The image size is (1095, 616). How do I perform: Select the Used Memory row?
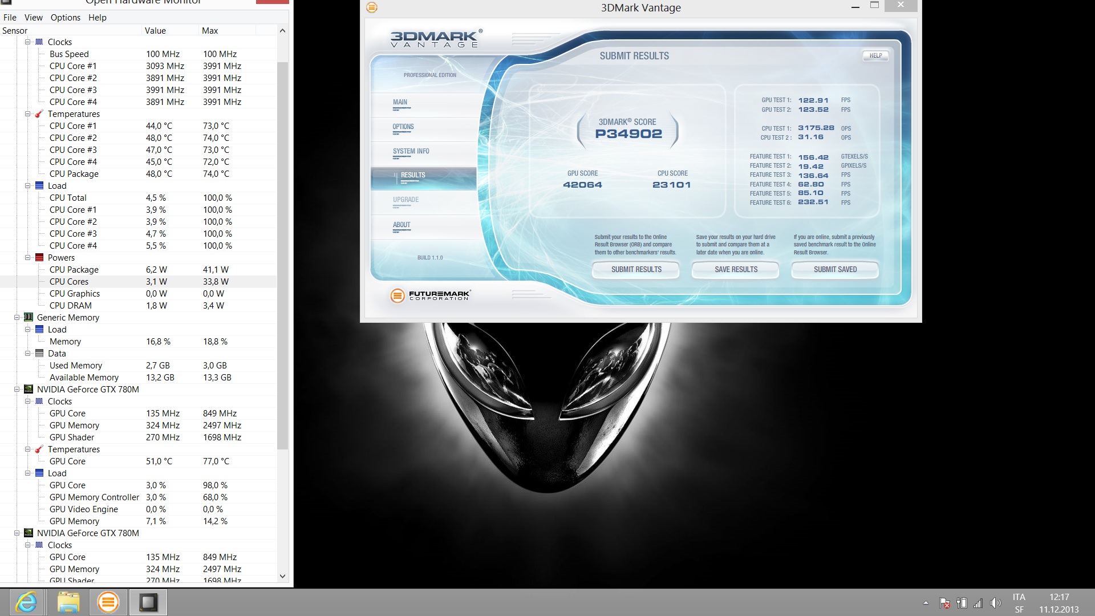[139, 366]
